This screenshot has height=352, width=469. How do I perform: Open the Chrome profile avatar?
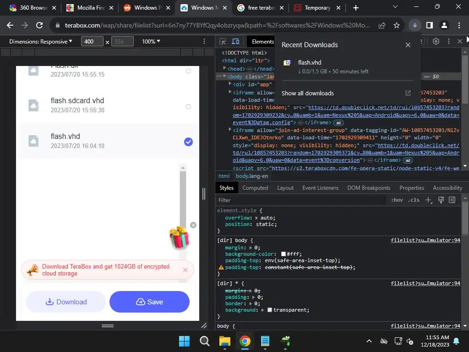444,26
